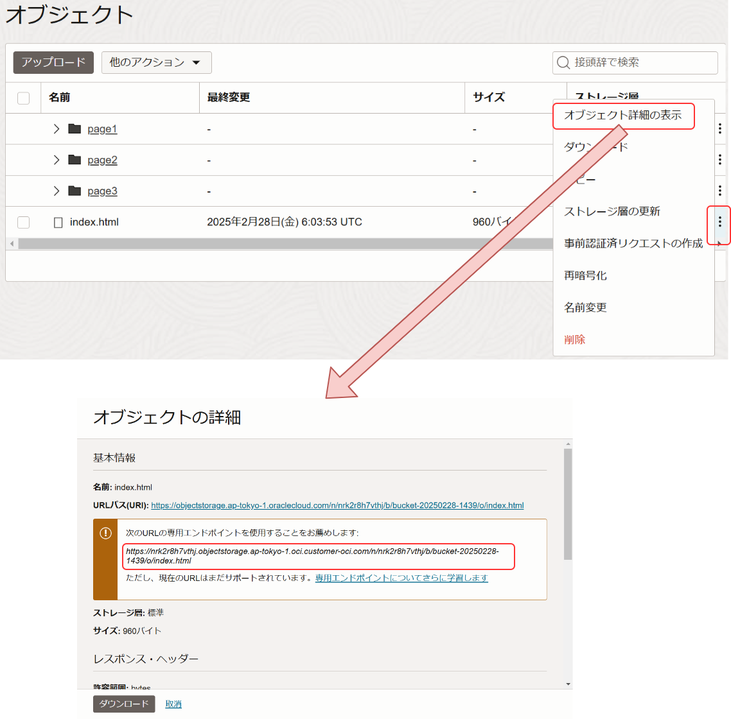The height and width of the screenshot is (719, 731).
Task: Click the index.html file icon
Action: click(x=58, y=222)
